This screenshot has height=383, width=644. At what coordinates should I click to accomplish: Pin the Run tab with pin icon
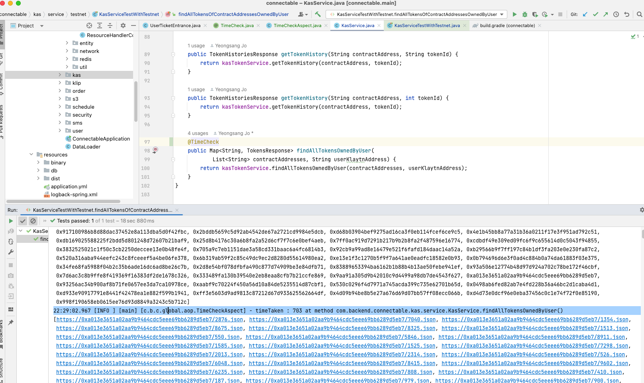point(11,322)
